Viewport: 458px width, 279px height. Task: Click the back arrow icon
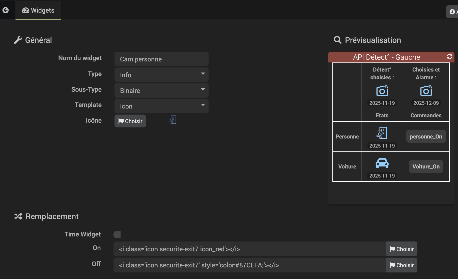[x=6, y=10]
